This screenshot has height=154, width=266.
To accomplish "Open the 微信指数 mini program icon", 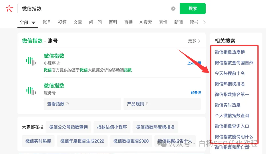I will coord(31,61).
